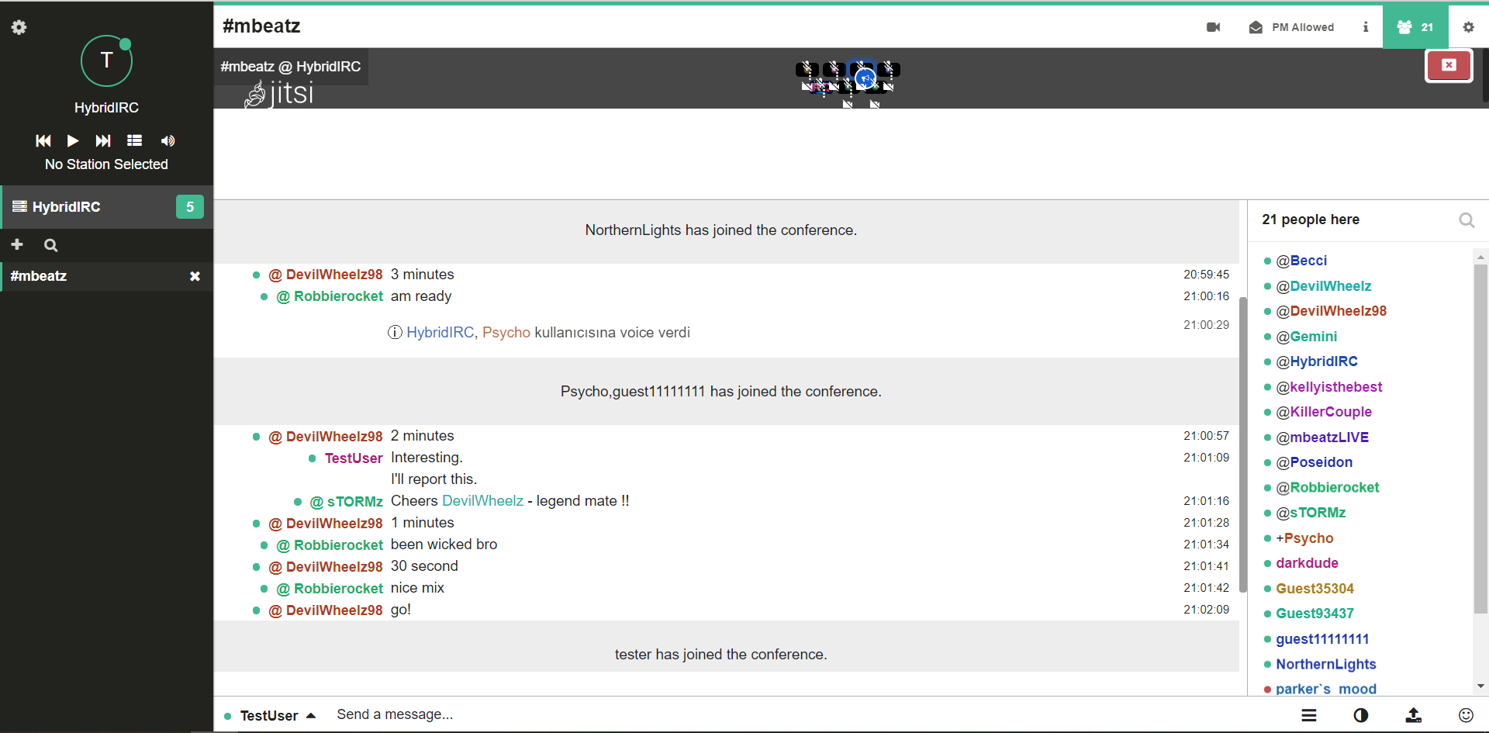Click the chat area scrollbar

[x=1243, y=444]
